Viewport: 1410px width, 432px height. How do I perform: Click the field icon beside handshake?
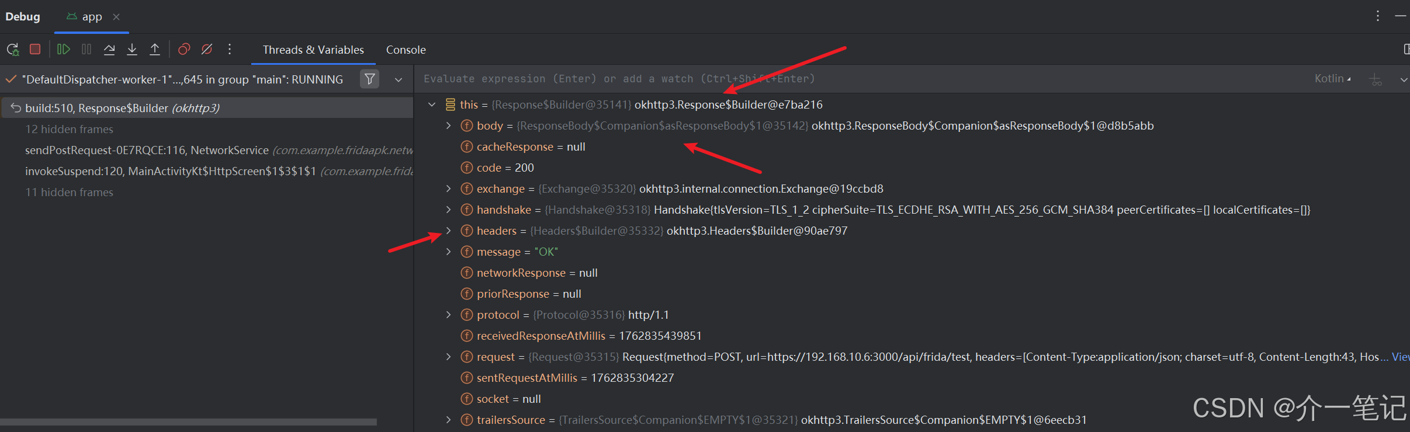(467, 210)
